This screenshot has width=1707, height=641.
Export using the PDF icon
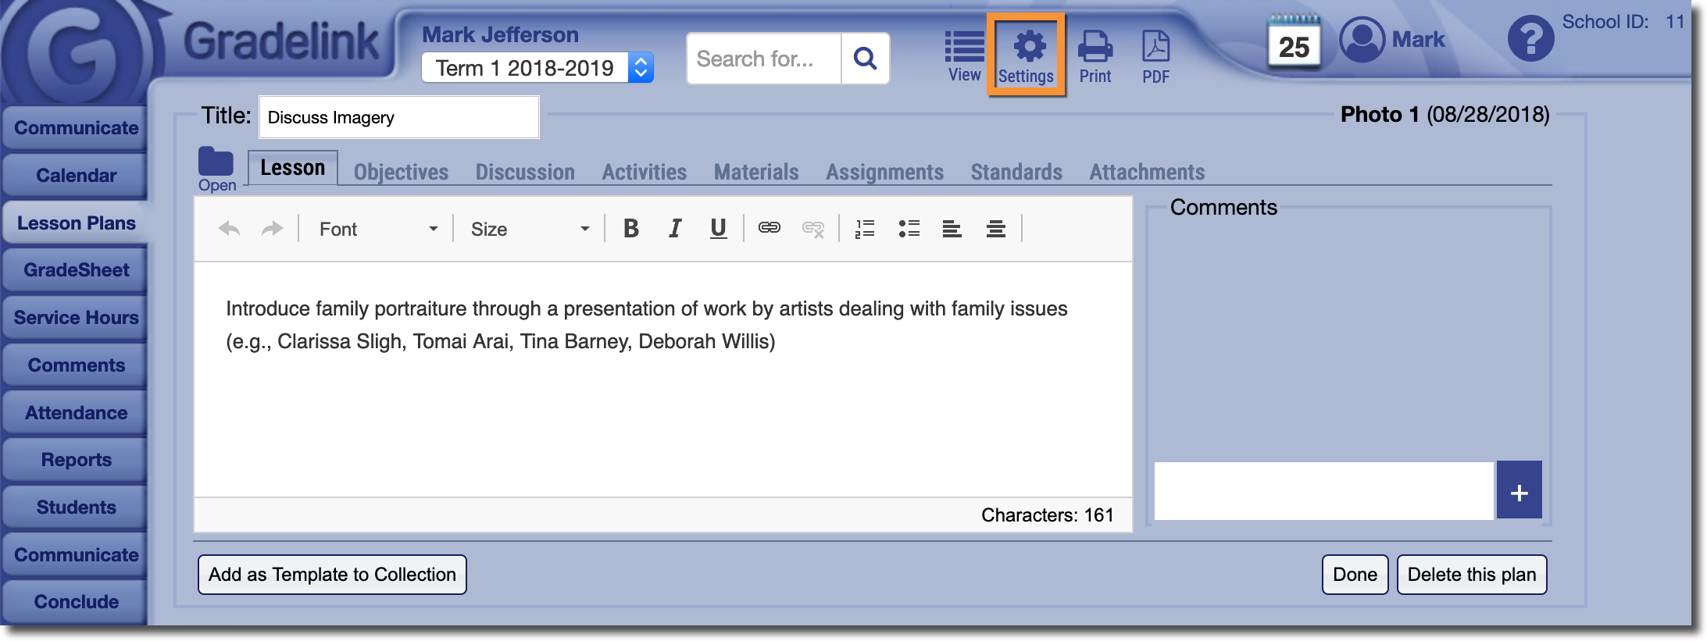tap(1155, 55)
